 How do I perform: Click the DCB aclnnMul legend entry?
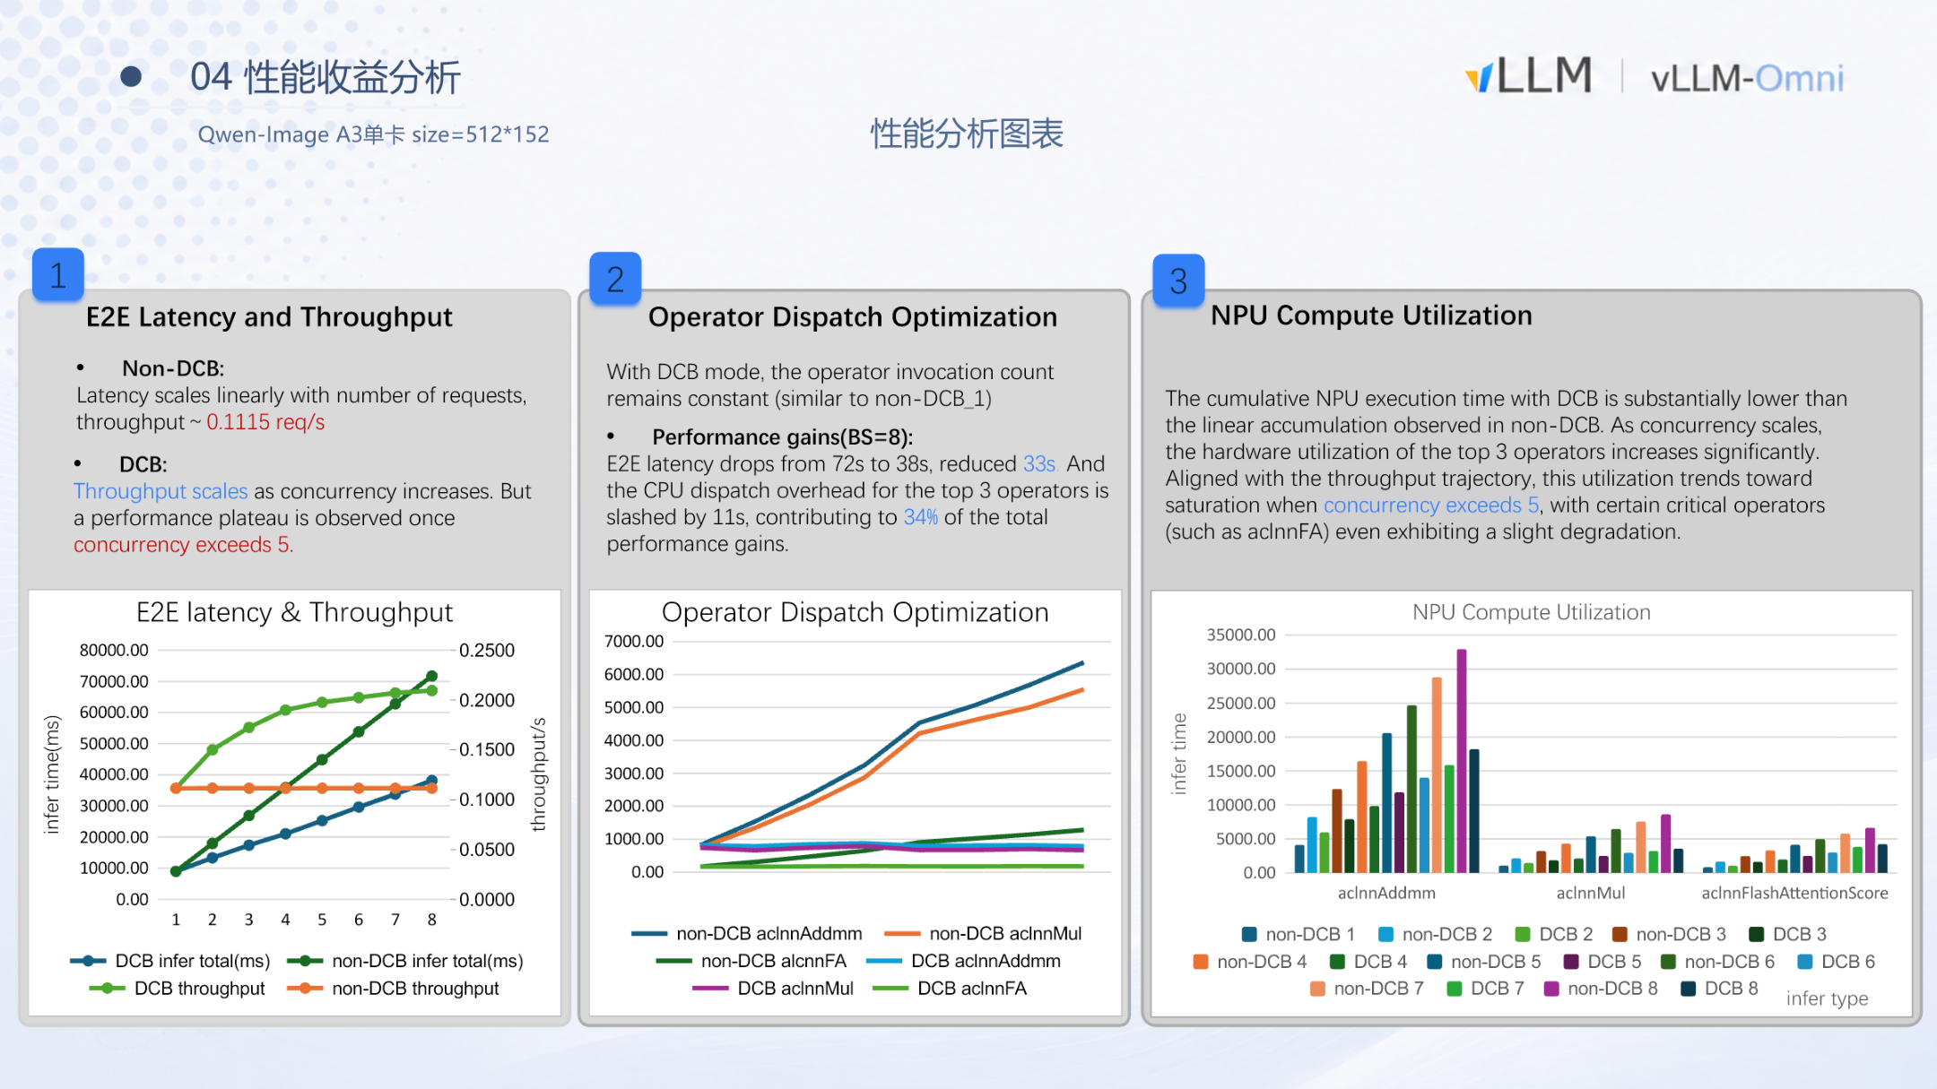click(x=774, y=988)
